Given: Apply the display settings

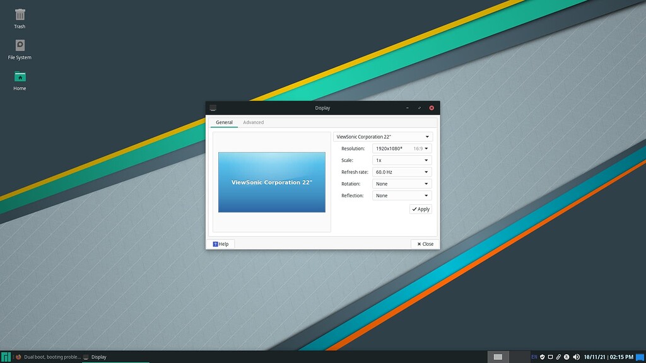Looking at the screenshot, I should pyautogui.click(x=420, y=209).
